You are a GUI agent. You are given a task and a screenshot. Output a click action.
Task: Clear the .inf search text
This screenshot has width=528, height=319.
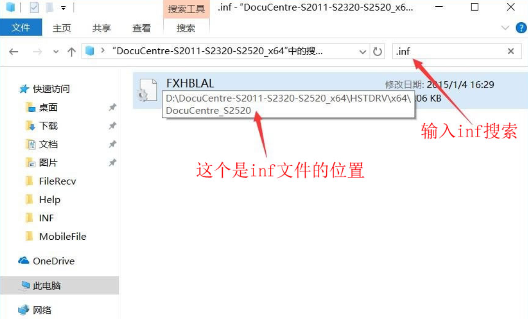[511, 51]
